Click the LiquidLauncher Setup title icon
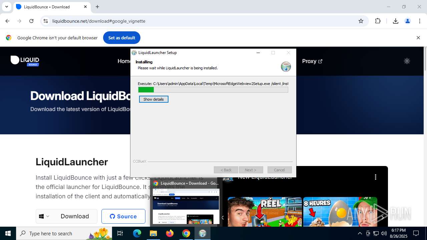Screen dimensions: 427x240 pyautogui.click(x=134, y=53)
